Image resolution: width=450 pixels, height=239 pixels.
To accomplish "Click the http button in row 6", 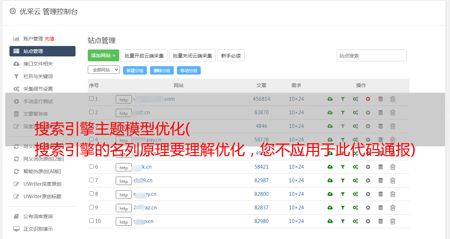I will (124, 168).
